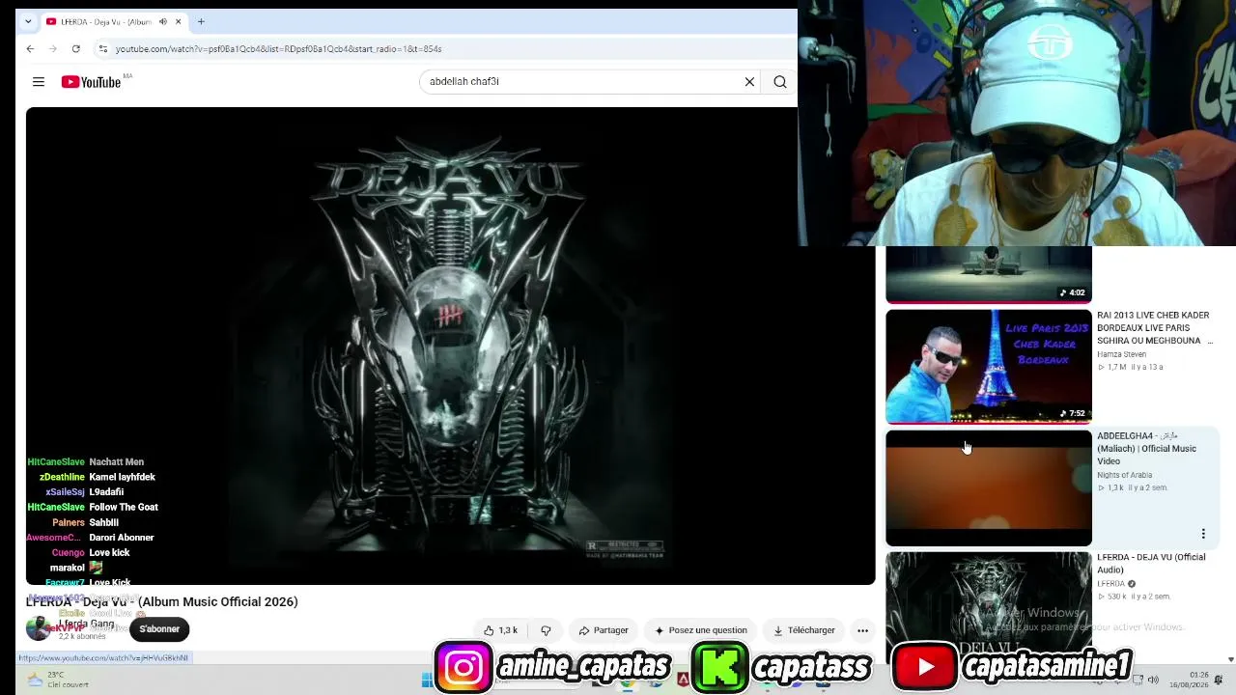The width and height of the screenshot is (1236, 695).
Task: Clear the search box text
Action: pyautogui.click(x=749, y=82)
